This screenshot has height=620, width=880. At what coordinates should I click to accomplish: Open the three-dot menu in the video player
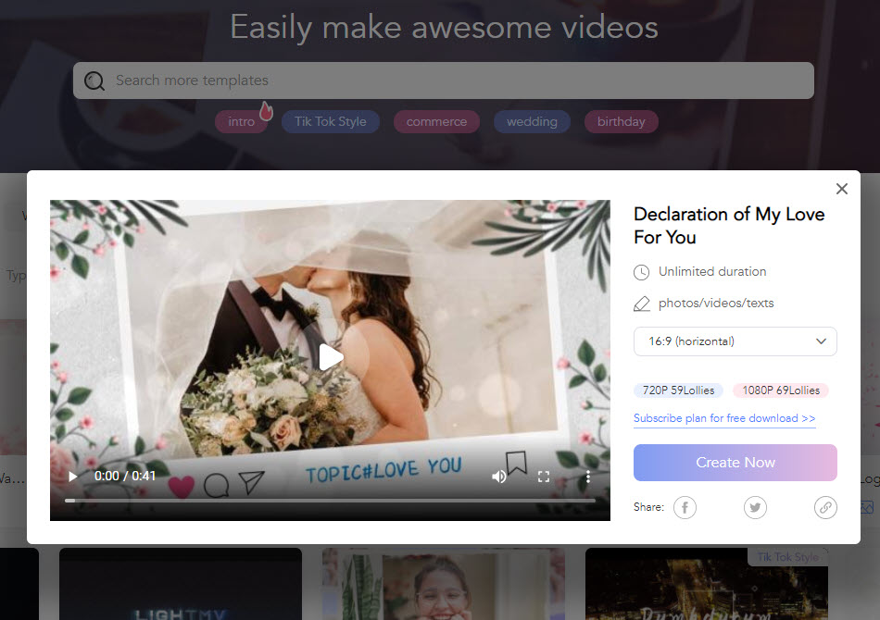(x=587, y=476)
